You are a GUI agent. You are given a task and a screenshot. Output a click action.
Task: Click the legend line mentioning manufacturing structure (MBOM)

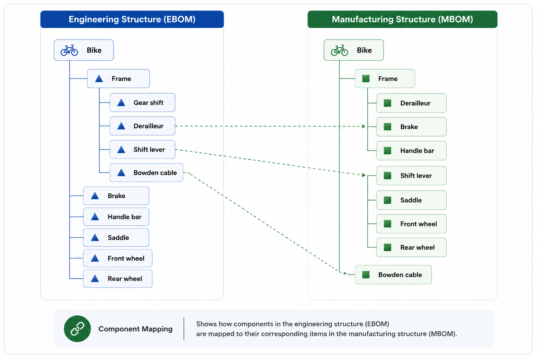point(326,333)
